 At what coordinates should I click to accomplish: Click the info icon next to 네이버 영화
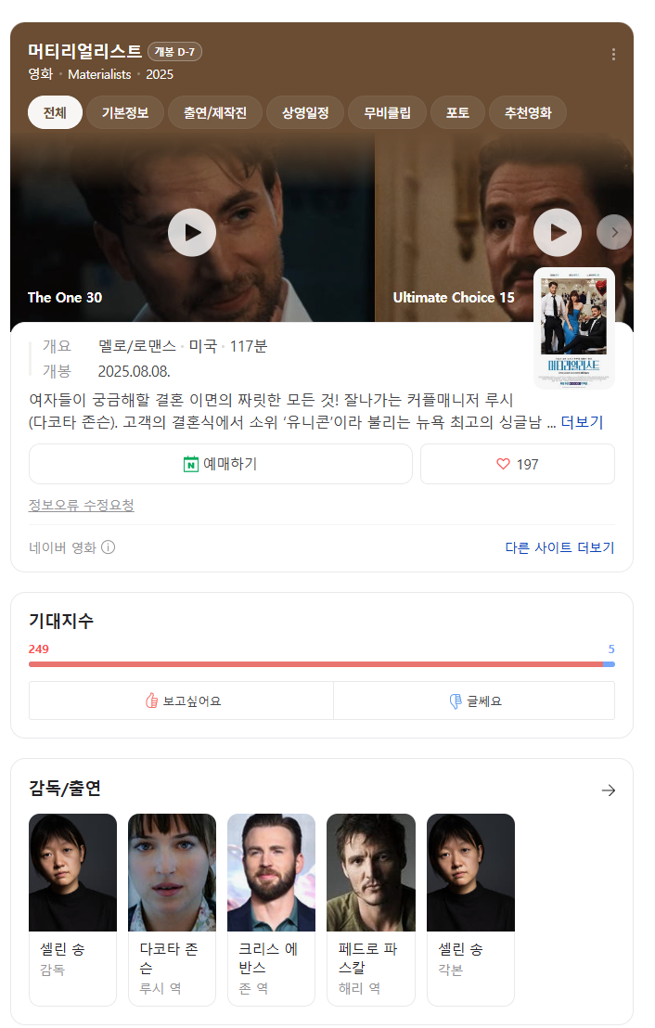[109, 546]
